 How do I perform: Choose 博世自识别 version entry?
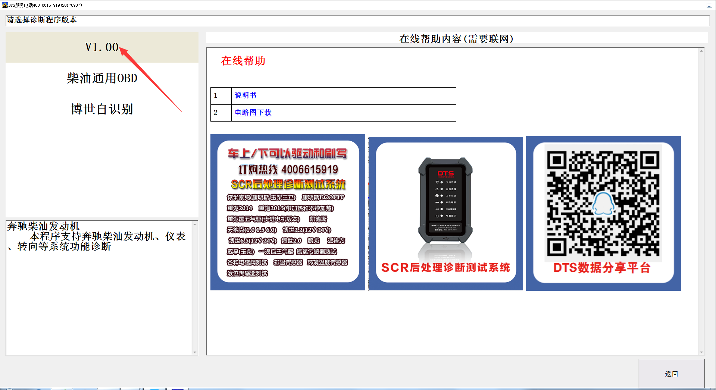pos(102,109)
